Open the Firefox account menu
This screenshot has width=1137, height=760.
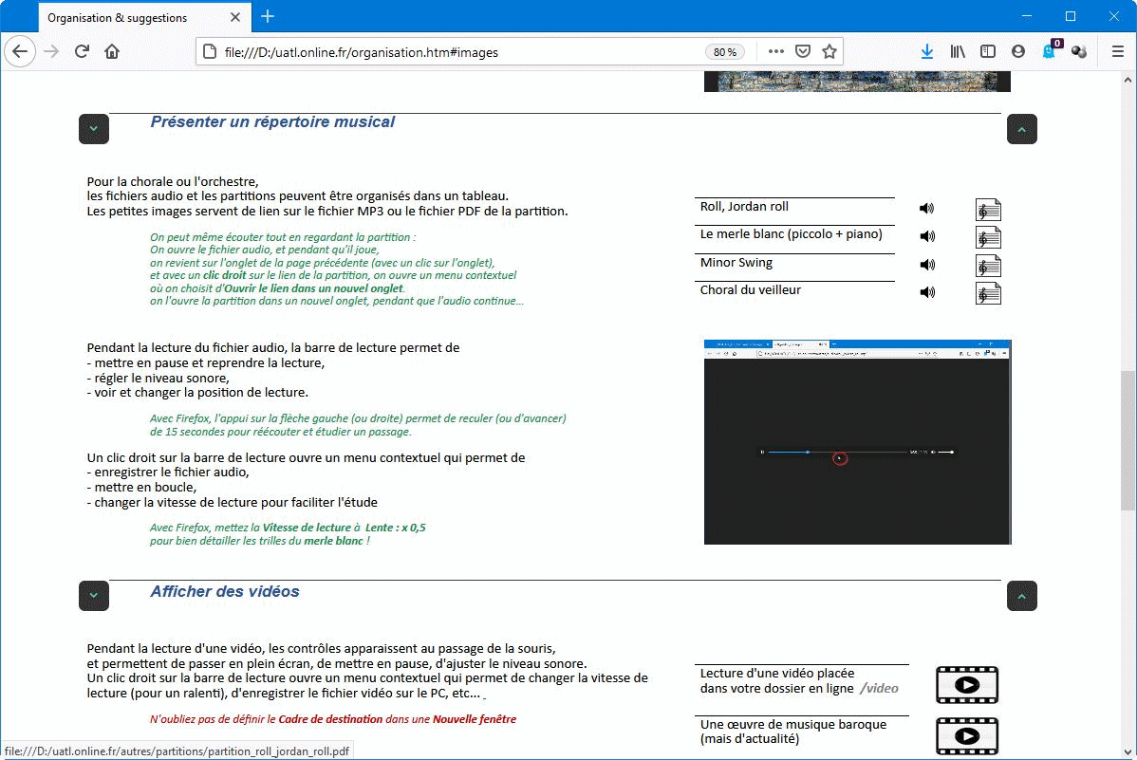pyautogui.click(x=1018, y=51)
